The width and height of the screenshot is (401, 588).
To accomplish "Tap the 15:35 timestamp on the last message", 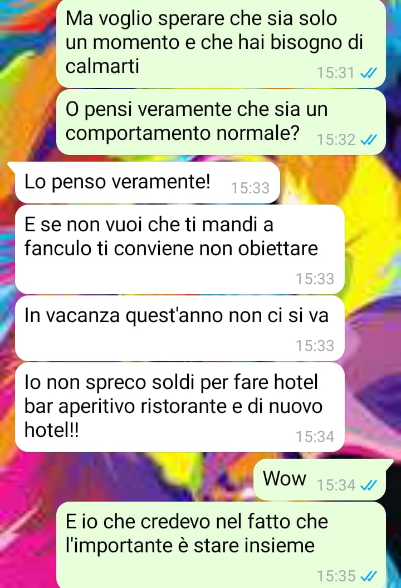I will 336,576.
